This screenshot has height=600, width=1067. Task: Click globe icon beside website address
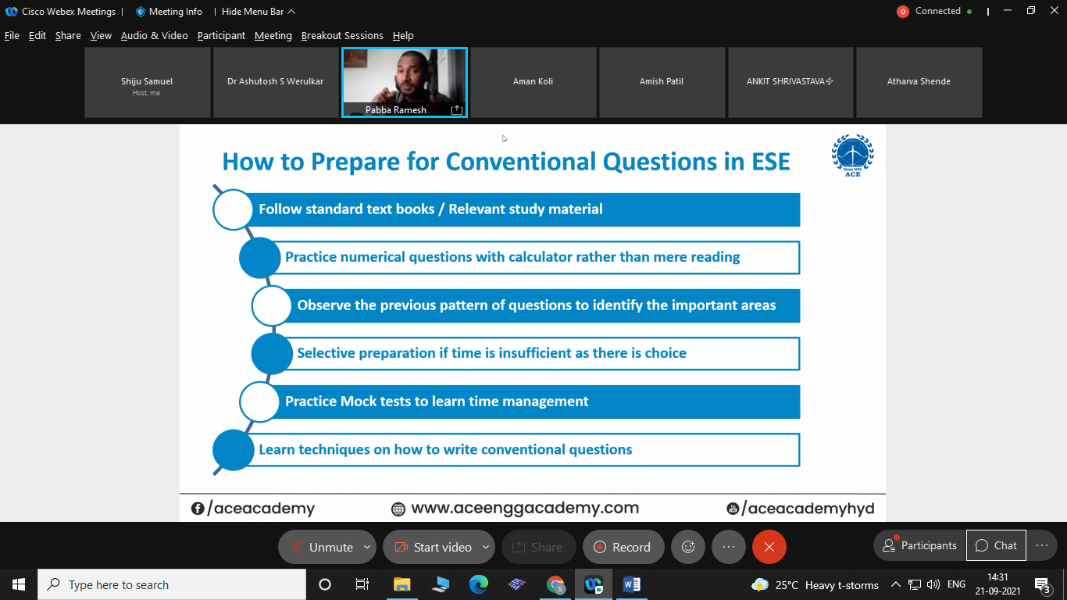point(398,509)
